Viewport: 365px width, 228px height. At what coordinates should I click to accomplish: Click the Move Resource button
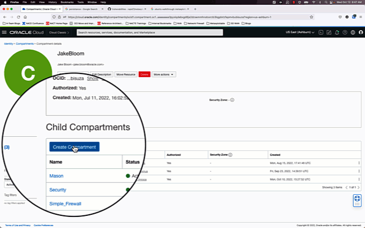coord(126,74)
